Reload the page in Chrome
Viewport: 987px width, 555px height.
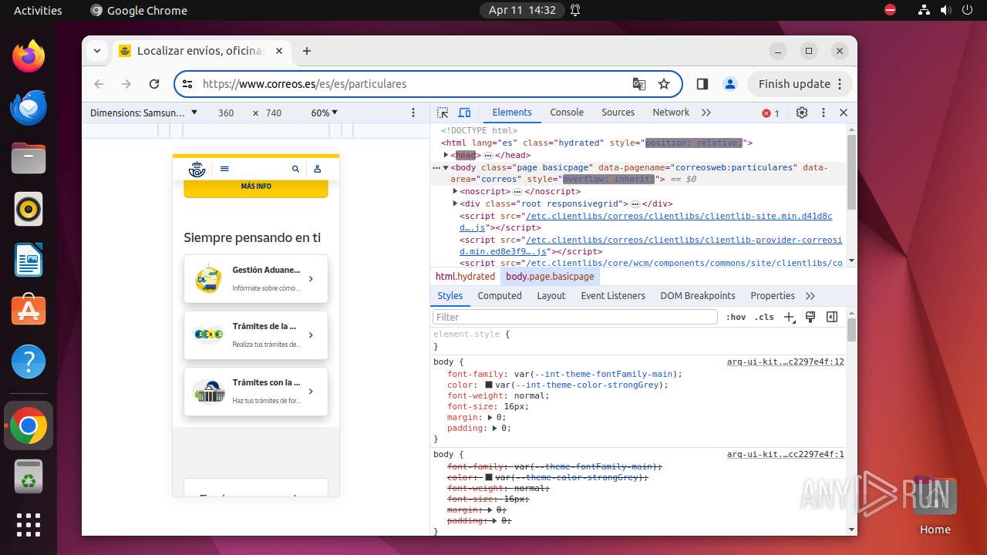[x=154, y=84]
